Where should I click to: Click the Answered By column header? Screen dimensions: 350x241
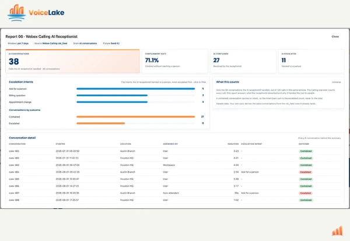click(170, 144)
